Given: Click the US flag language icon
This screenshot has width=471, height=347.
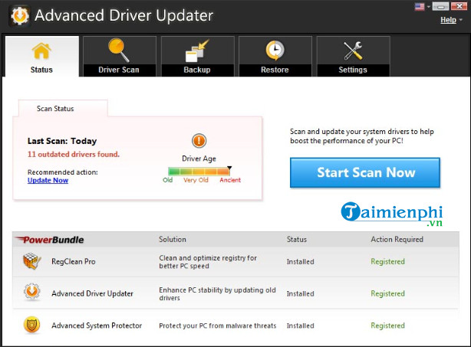Looking at the screenshot, I should click(x=420, y=7).
